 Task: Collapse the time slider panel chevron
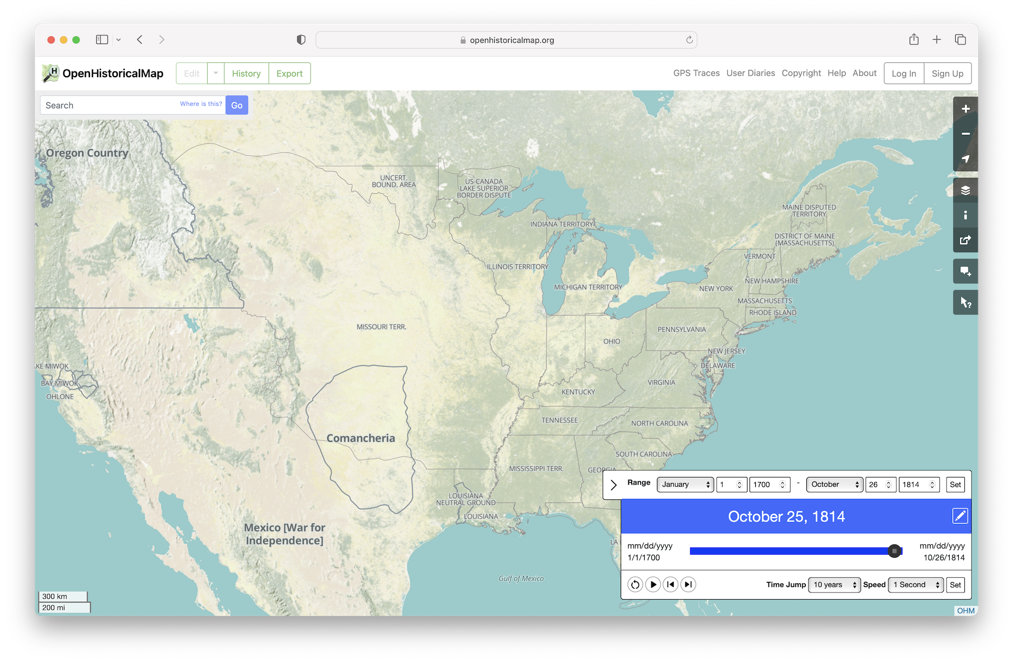click(613, 485)
